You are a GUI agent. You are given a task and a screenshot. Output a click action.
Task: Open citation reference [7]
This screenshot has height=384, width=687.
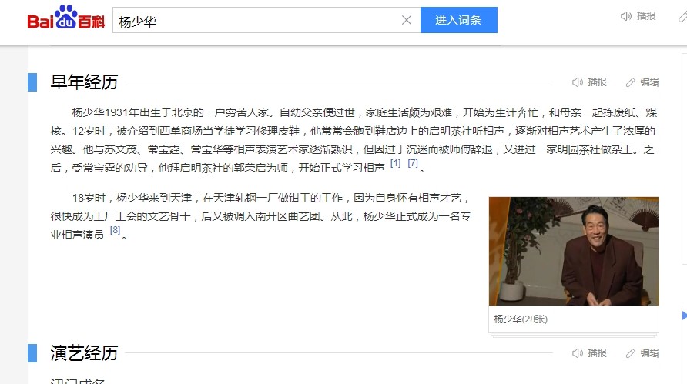pyautogui.click(x=413, y=163)
